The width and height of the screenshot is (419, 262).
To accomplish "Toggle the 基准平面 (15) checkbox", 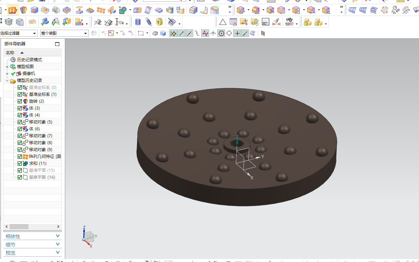I will [x=20, y=170].
